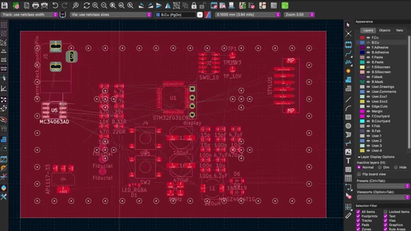Switch units to millimeters
The width and height of the screenshot is (411, 231).
point(4,69)
